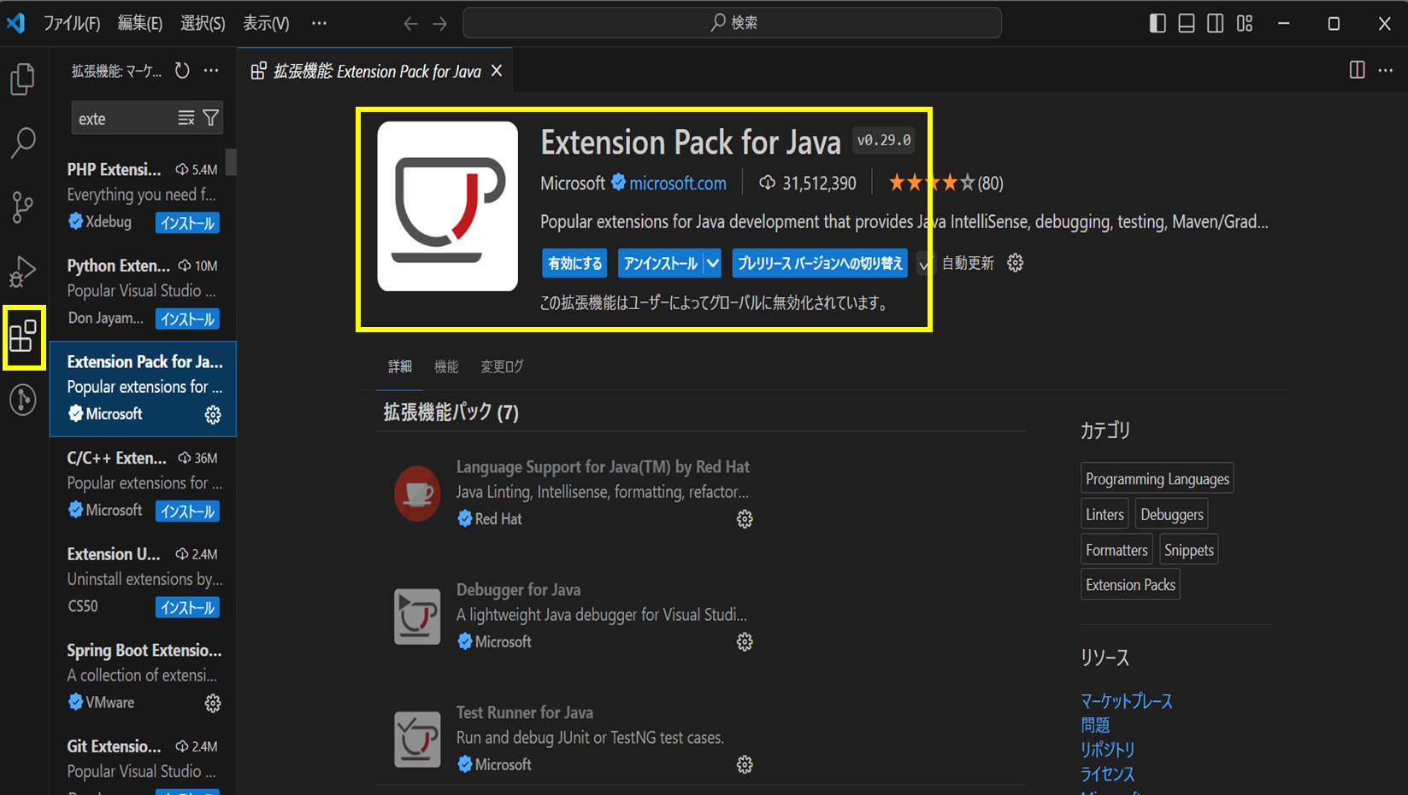Click the Formatters category tag
The height and width of the screenshot is (795, 1408).
tap(1116, 550)
